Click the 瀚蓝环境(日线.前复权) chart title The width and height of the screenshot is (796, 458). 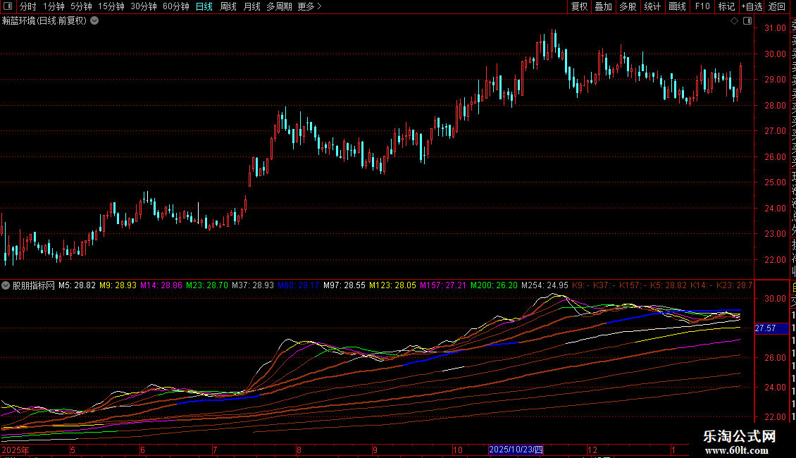pyautogui.click(x=44, y=21)
